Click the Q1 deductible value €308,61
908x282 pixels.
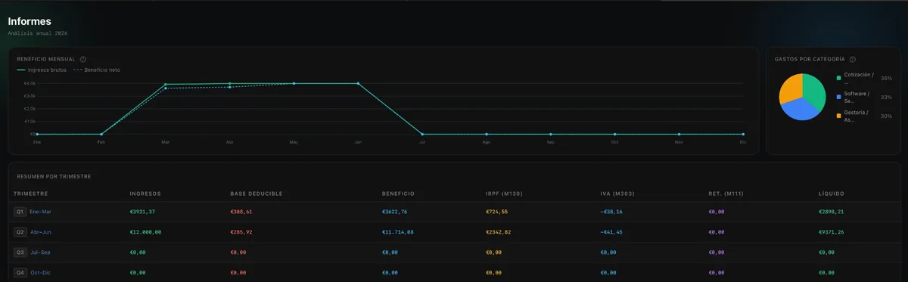pyautogui.click(x=241, y=212)
